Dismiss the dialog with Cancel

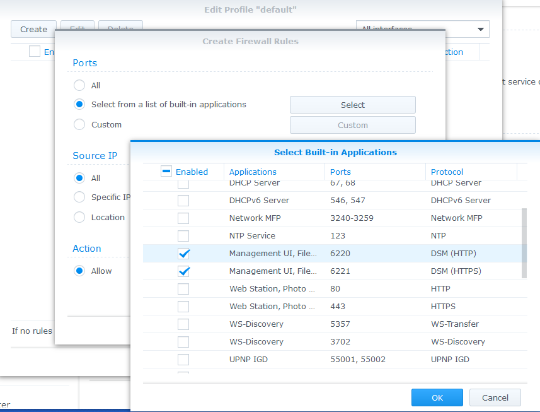[x=495, y=397]
